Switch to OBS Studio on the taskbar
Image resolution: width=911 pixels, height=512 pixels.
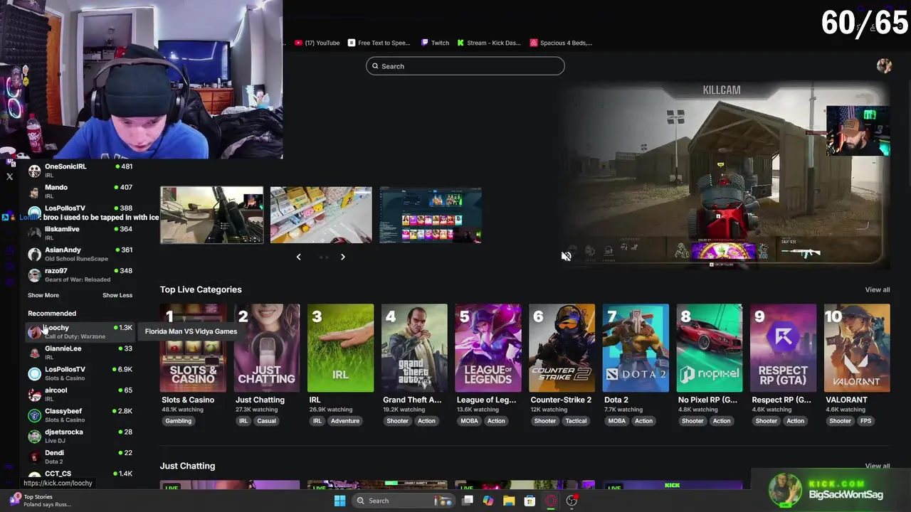[x=572, y=501]
